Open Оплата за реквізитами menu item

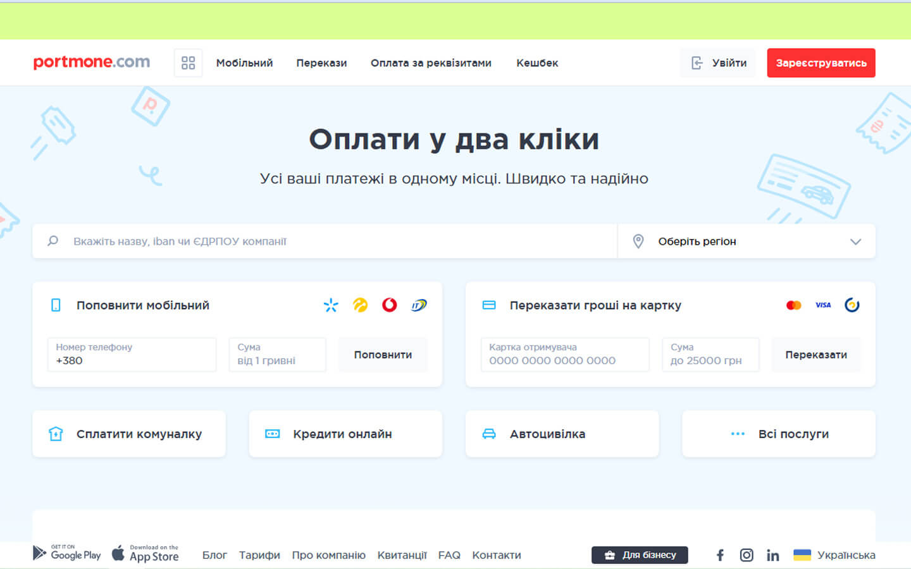pos(431,63)
